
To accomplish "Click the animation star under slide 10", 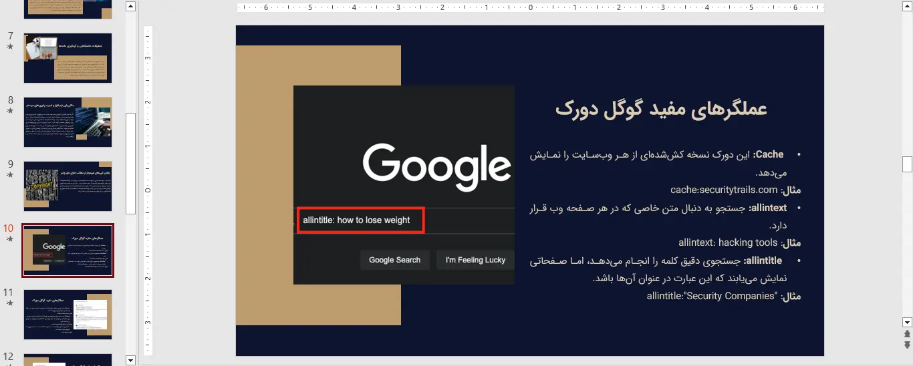I will pos(9,239).
